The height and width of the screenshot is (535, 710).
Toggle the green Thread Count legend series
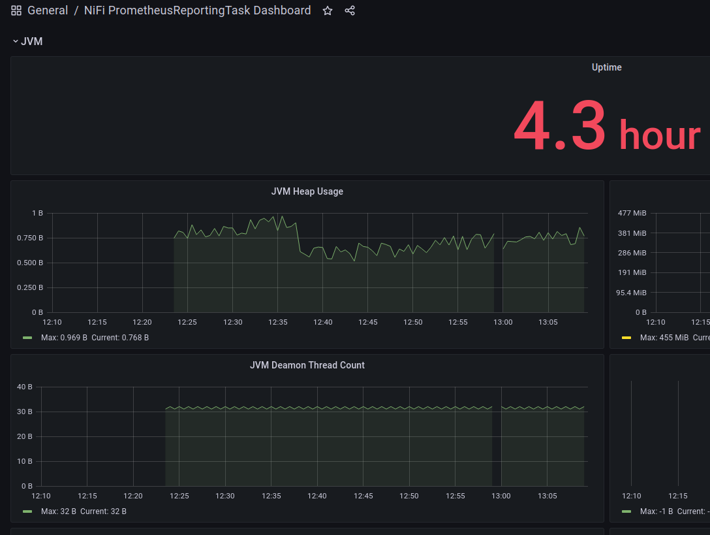point(27,511)
